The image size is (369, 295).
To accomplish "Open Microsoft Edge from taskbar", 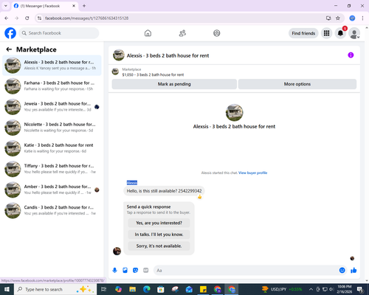I will (x=147, y=289).
